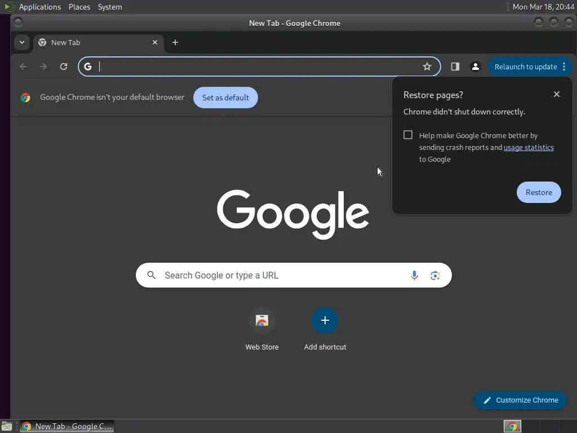Open a new tab with plus icon
Screen dimensions: 577x433
[175, 42]
